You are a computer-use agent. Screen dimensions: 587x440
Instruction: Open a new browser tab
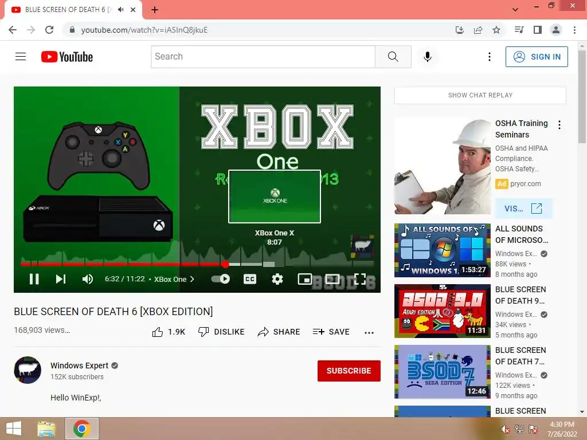[155, 10]
